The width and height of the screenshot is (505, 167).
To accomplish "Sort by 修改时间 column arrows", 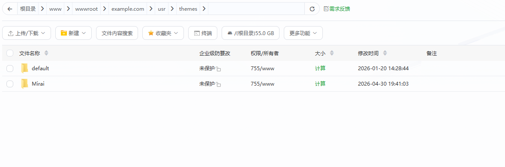I will coord(385,53).
